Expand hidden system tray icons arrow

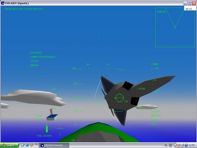pyautogui.click(x=175, y=145)
